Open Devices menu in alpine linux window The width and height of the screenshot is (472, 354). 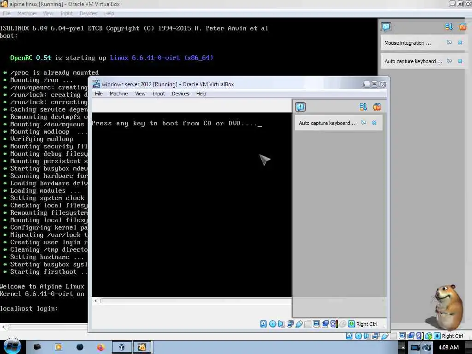[x=88, y=13]
